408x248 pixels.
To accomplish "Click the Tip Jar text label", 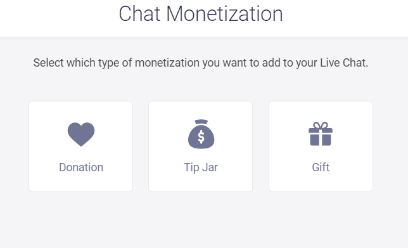I will click(x=201, y=167).
